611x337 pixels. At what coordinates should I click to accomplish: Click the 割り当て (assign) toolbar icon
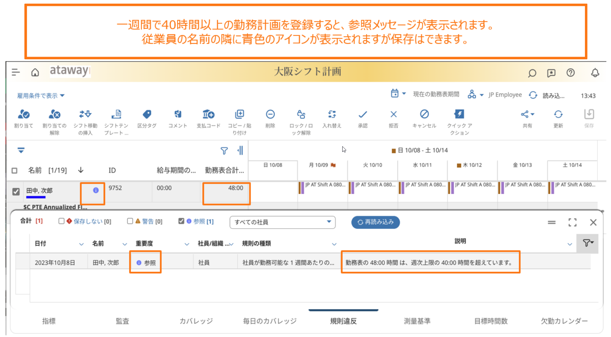24,115
